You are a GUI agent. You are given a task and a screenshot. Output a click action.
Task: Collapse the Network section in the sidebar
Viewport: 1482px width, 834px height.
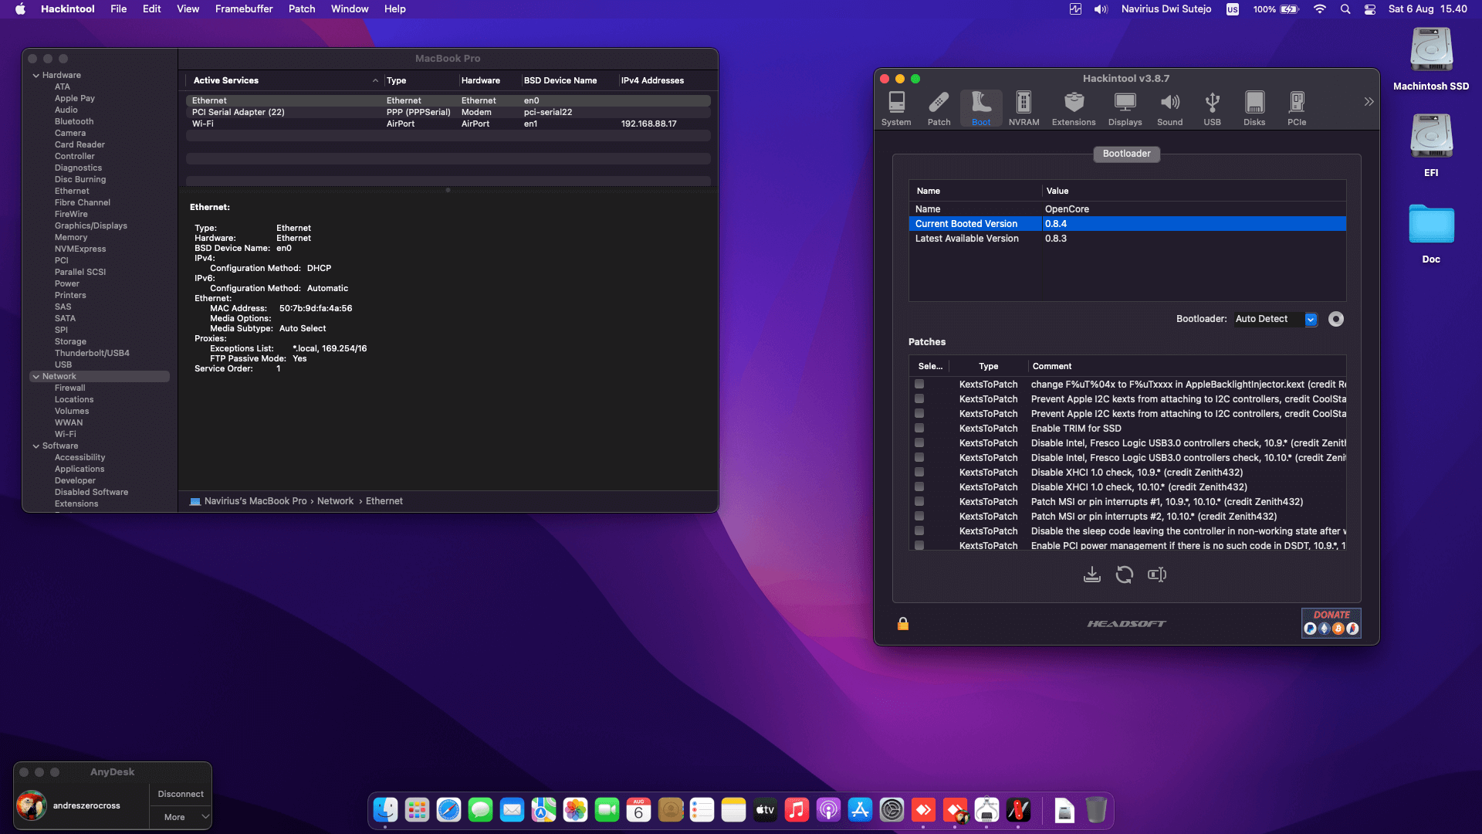pos(36,377)
